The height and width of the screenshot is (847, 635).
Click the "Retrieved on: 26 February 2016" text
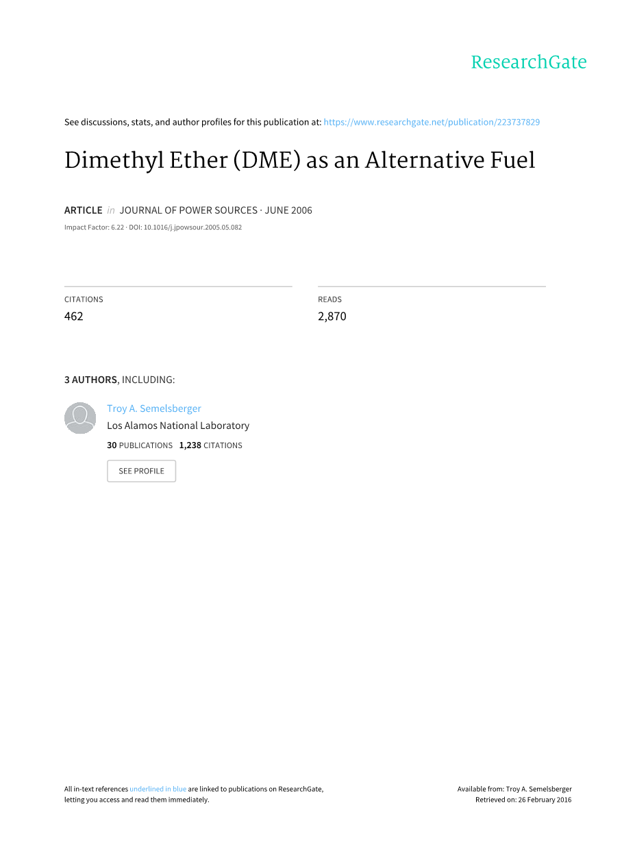(523, 800)
